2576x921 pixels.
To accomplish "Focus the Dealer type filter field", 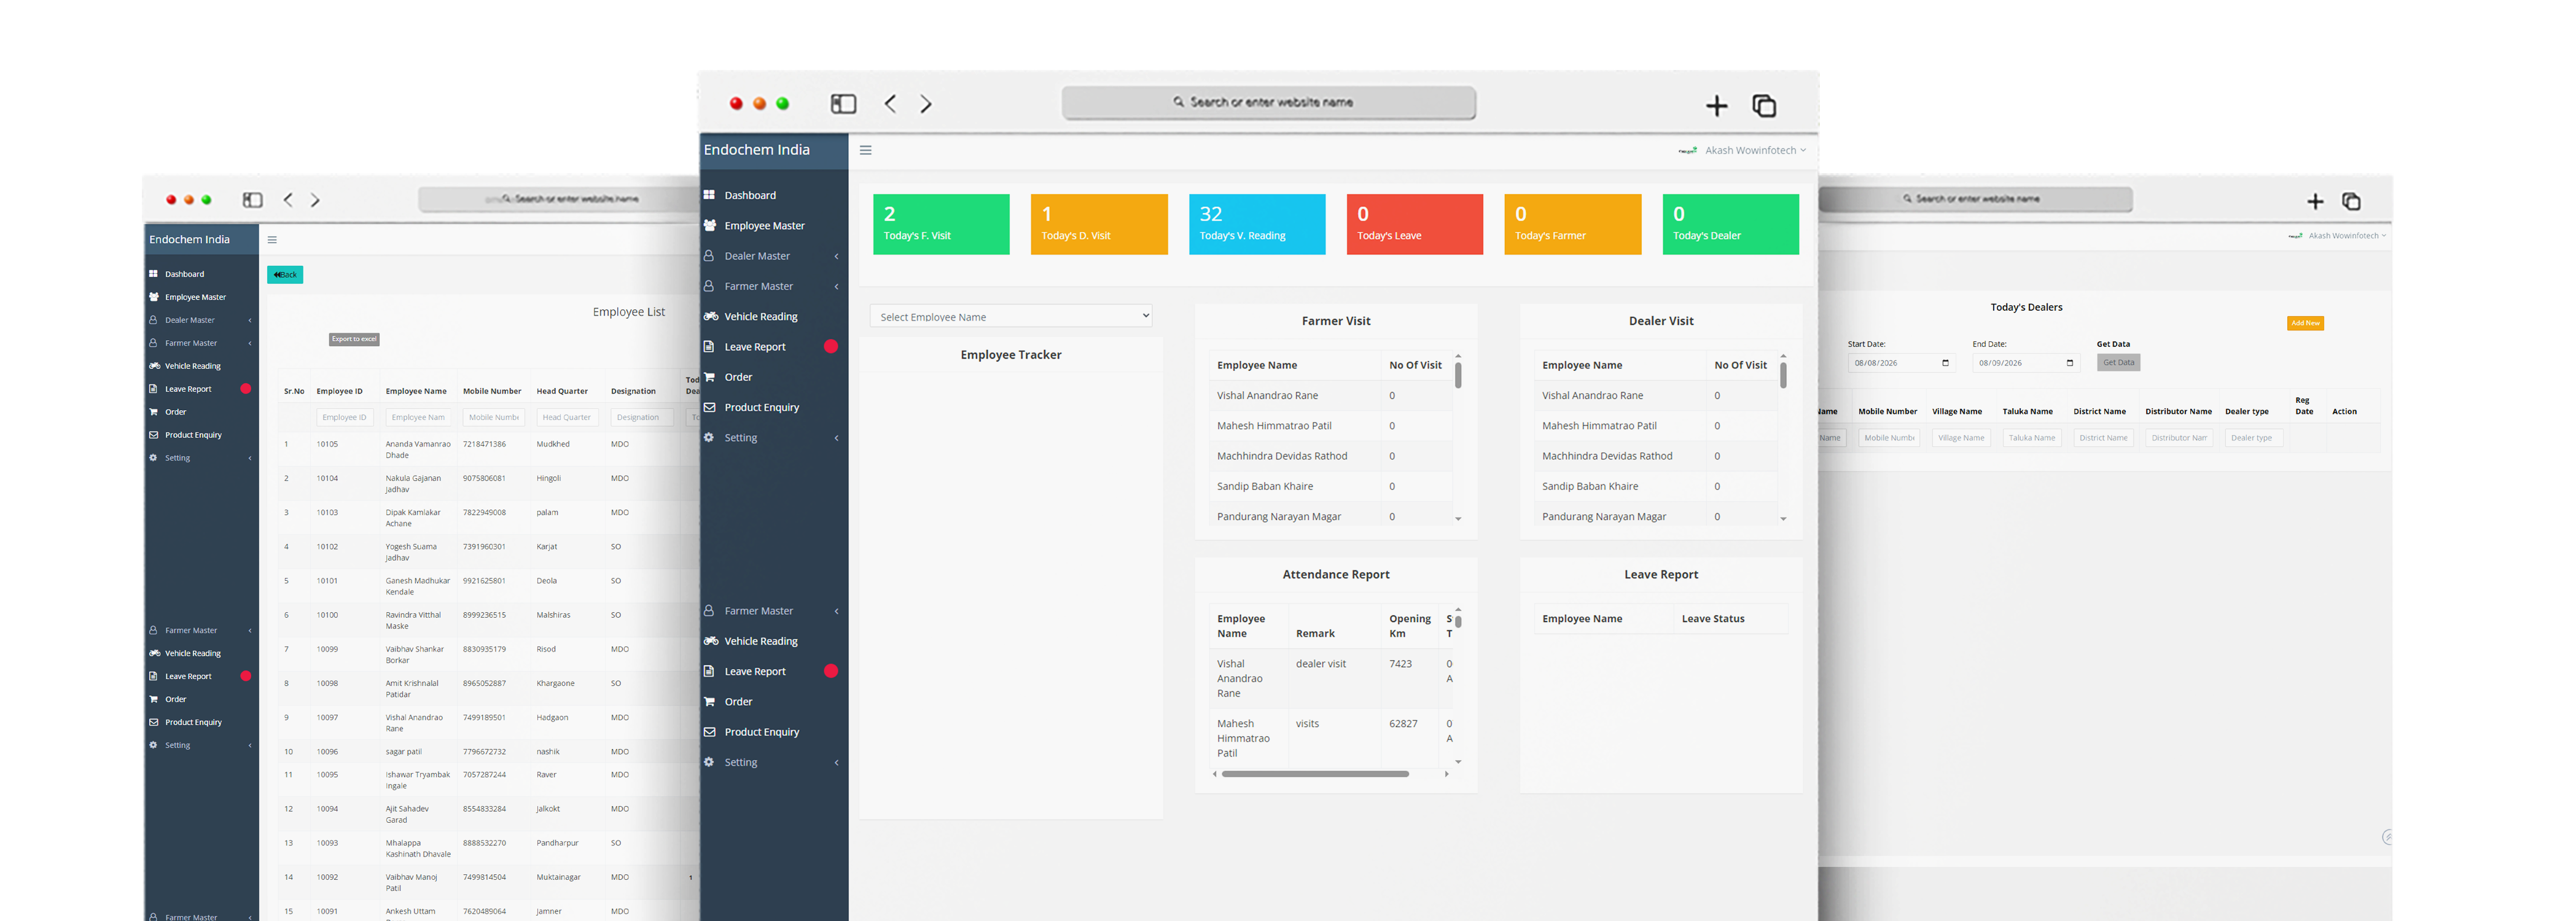I will 2254,438.
